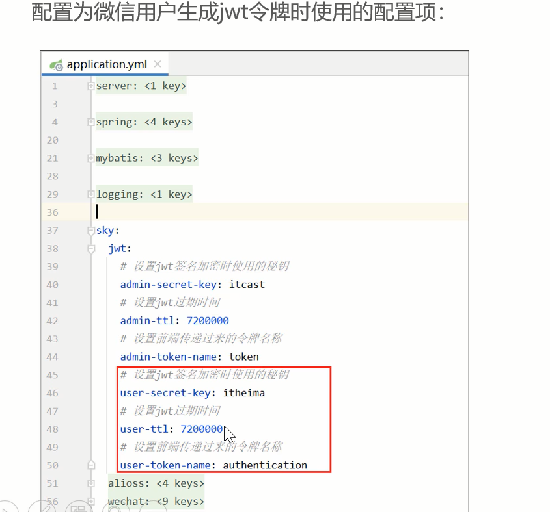
Task: Click the 'user-ttl' key
Action: [144, 429]
